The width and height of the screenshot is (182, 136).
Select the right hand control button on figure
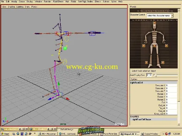pos(144,46)
